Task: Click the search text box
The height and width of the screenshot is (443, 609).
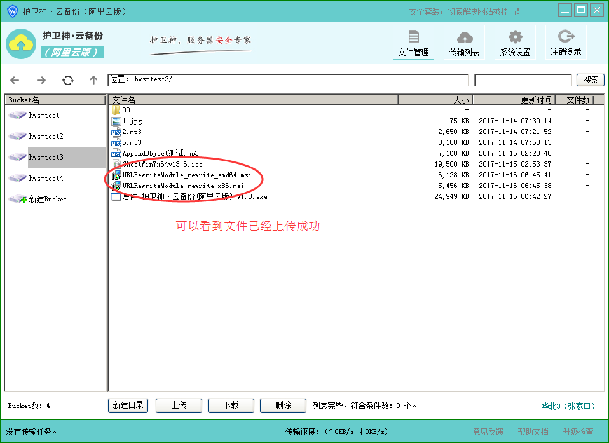Action: [523, 80]
